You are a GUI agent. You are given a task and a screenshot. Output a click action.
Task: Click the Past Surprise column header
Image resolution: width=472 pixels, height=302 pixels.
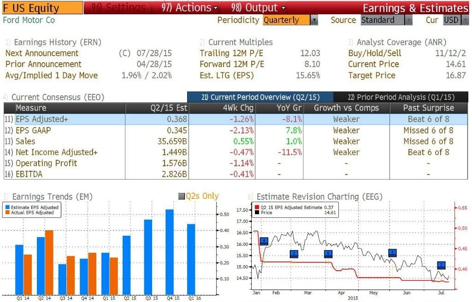tap(429, 108)
